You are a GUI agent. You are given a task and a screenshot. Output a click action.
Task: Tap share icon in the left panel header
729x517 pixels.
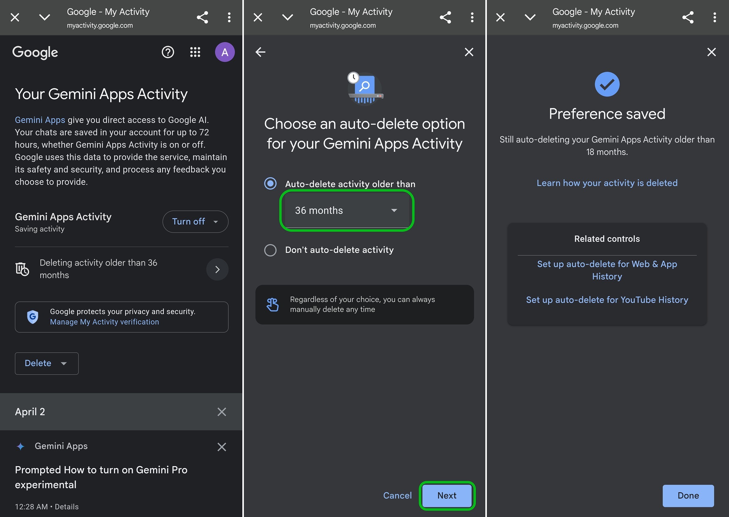[x=202, y=17]
